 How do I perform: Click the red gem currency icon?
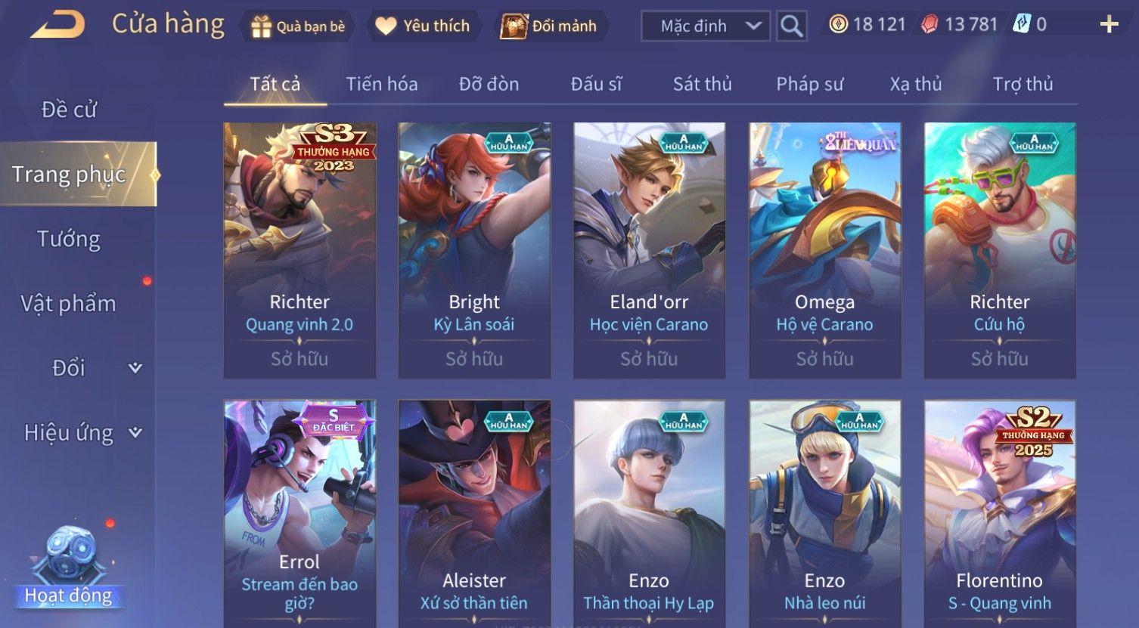click(x=930, y=25)
